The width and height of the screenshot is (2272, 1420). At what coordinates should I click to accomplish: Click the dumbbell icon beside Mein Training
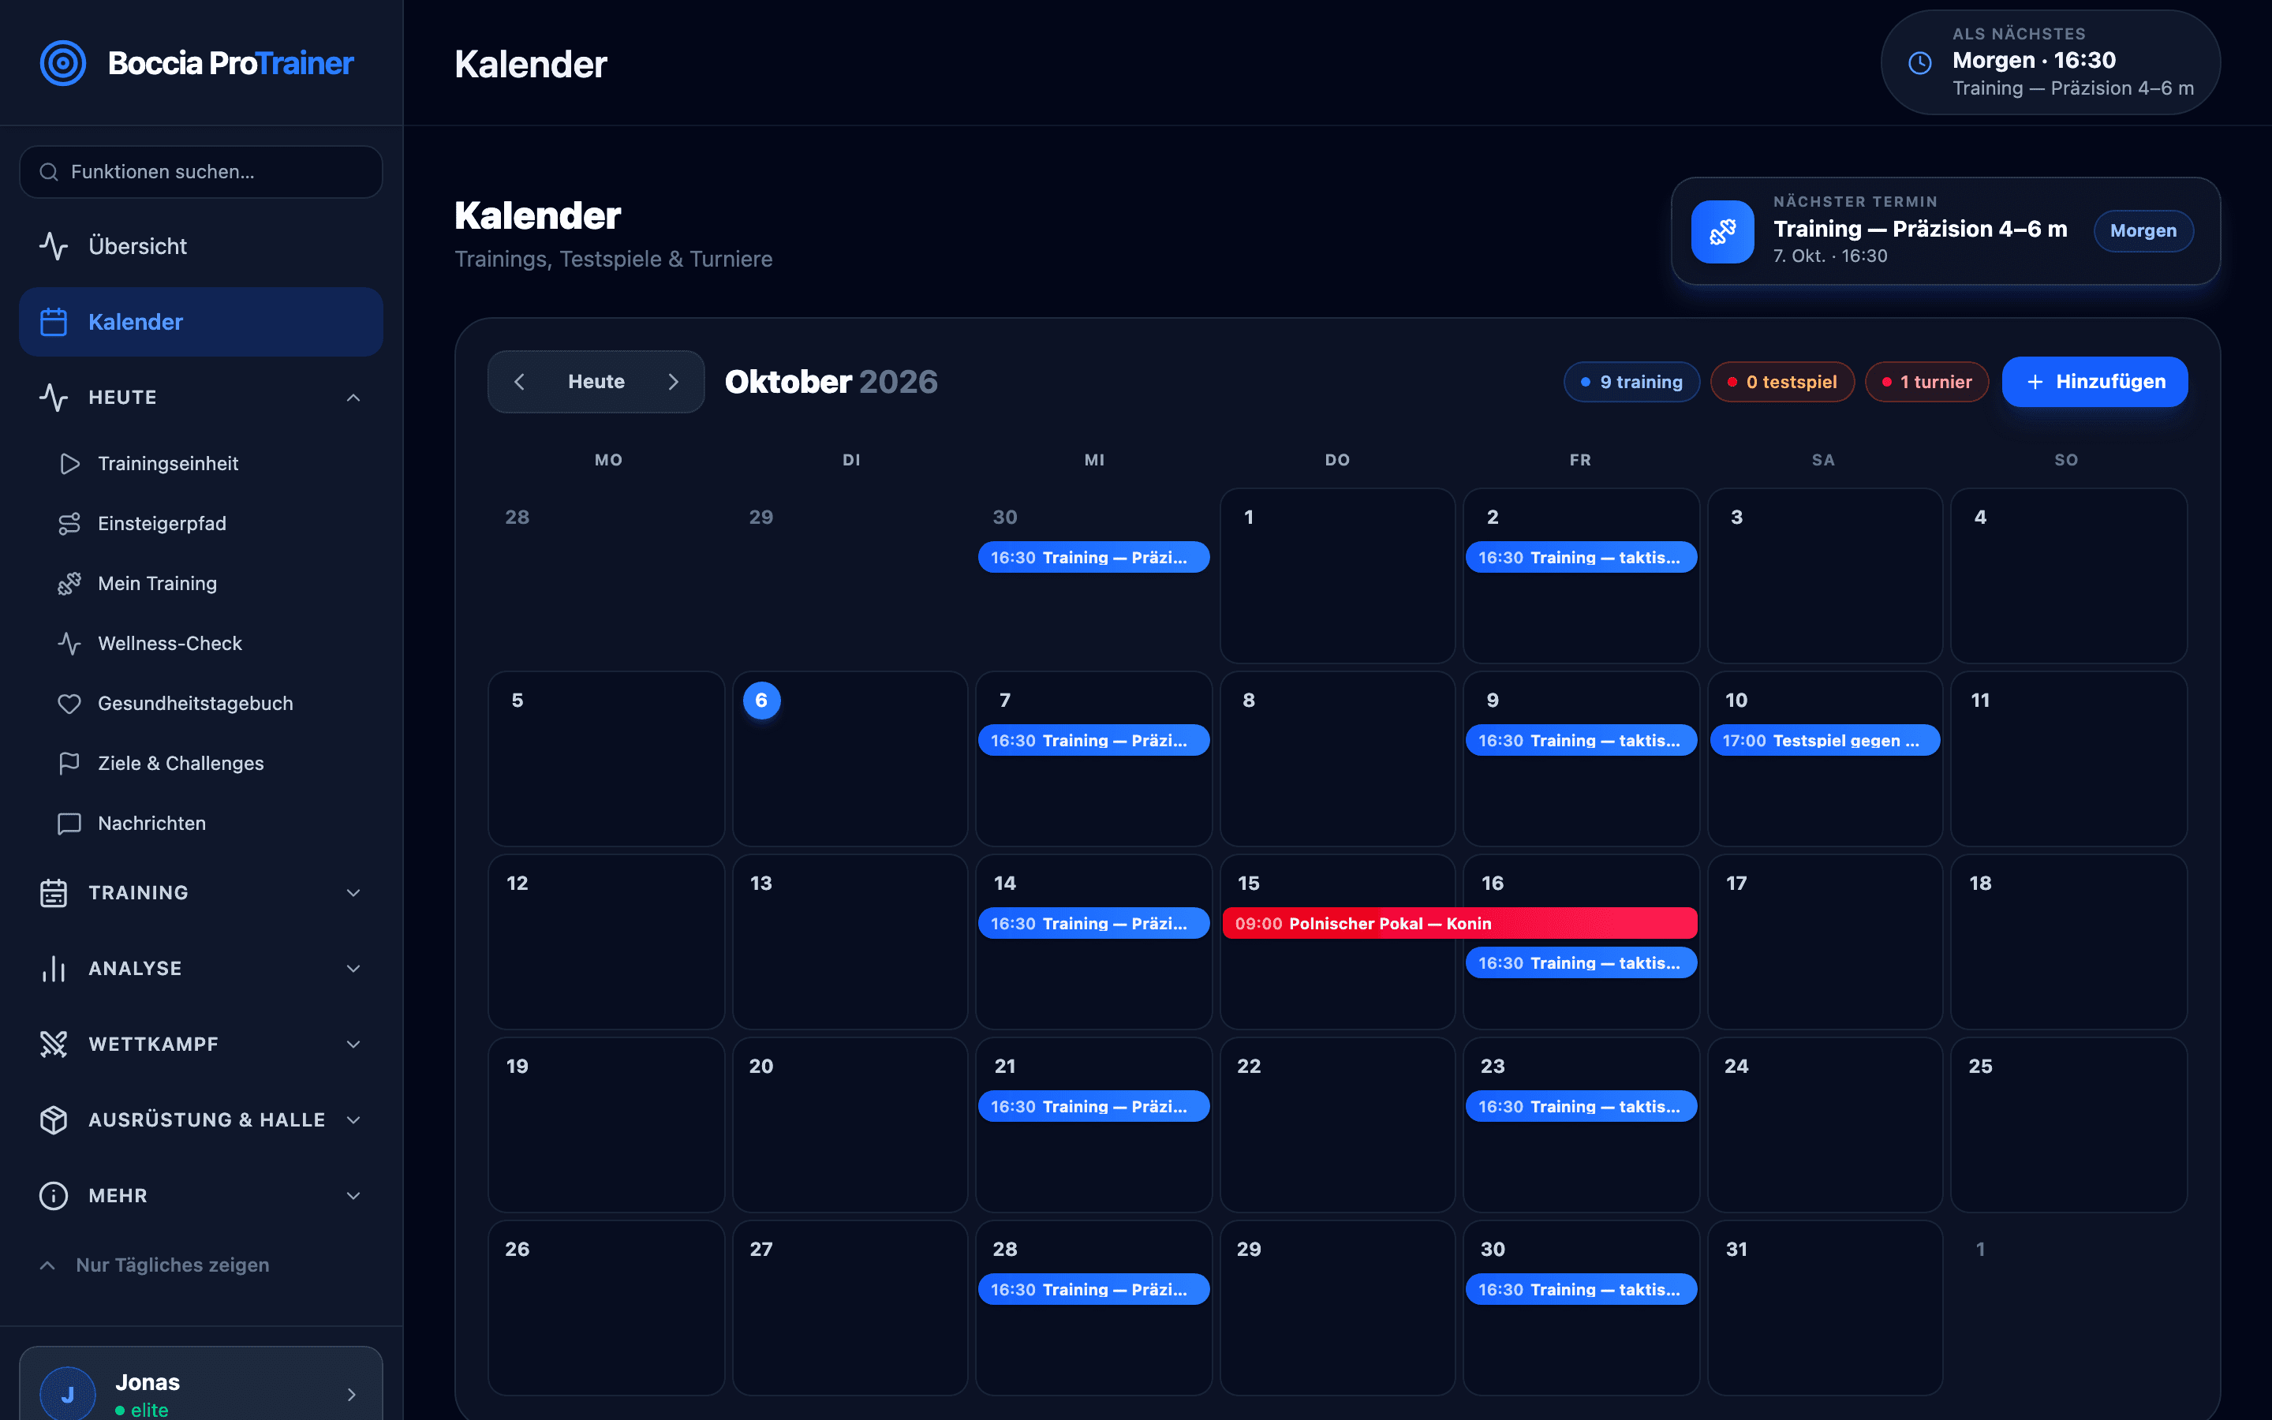69,584
